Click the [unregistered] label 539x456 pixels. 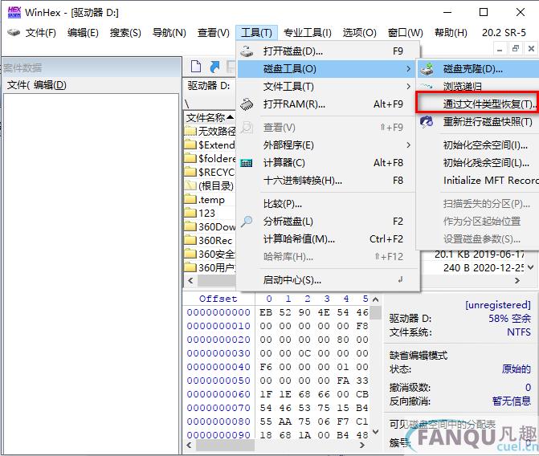(x=498, y=305)
